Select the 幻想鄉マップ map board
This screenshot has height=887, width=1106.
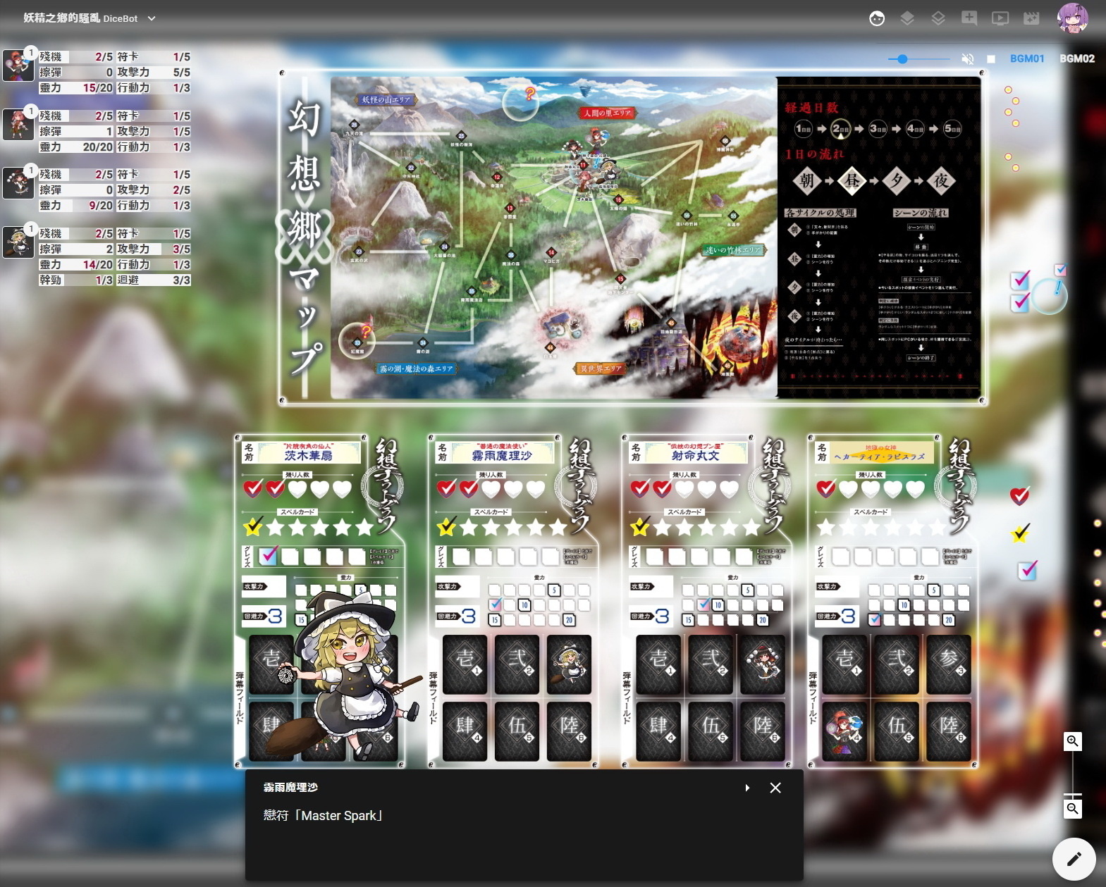633,238
